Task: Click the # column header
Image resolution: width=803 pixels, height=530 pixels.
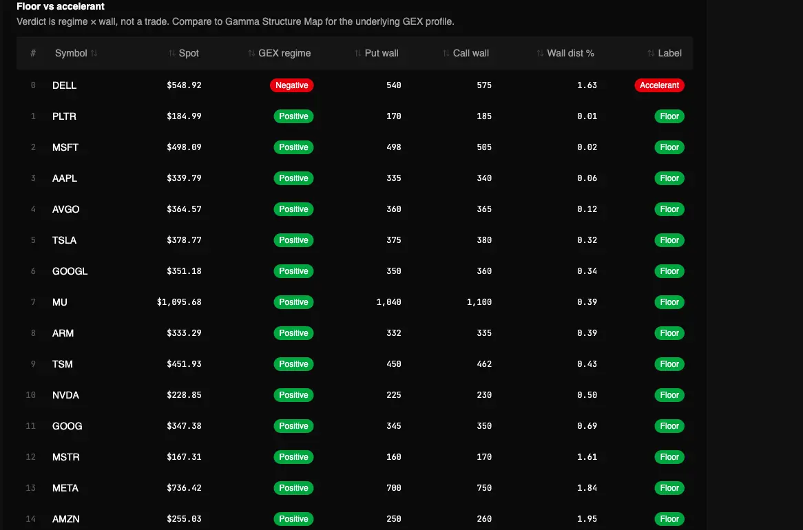Action: [33, 53]
